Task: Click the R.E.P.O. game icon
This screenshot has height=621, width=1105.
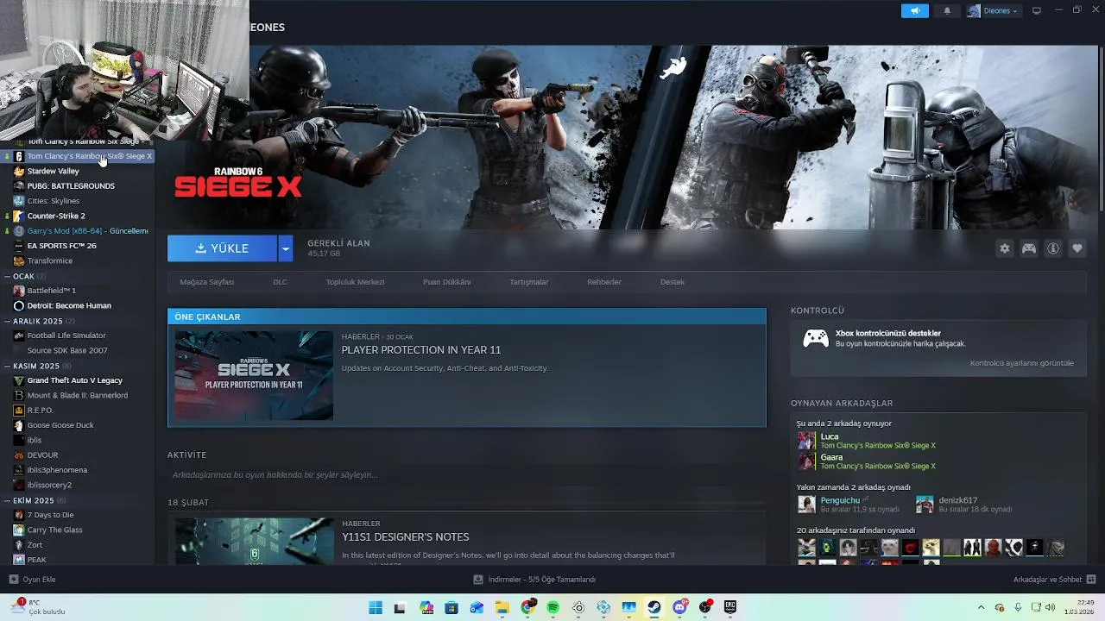Action: coord(19,411)
